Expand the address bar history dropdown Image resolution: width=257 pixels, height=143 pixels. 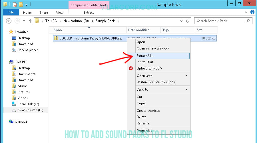pos(182,21)
